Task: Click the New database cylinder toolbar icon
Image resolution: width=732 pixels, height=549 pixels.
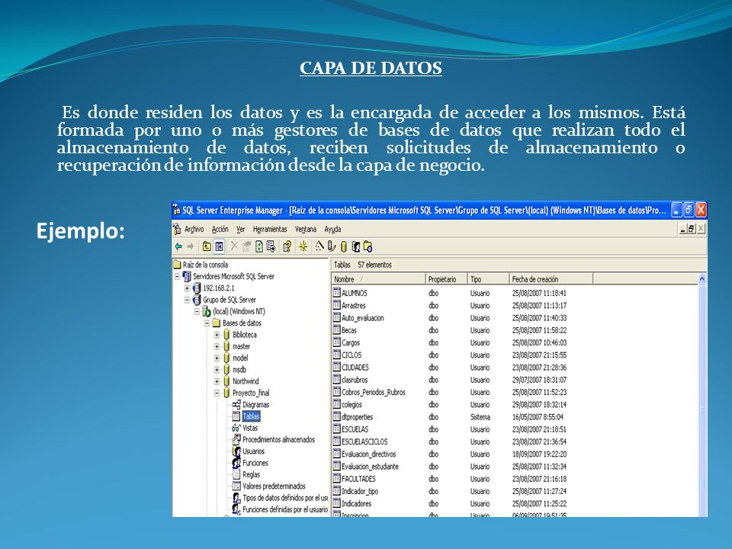Action: (x=344, y=246)
